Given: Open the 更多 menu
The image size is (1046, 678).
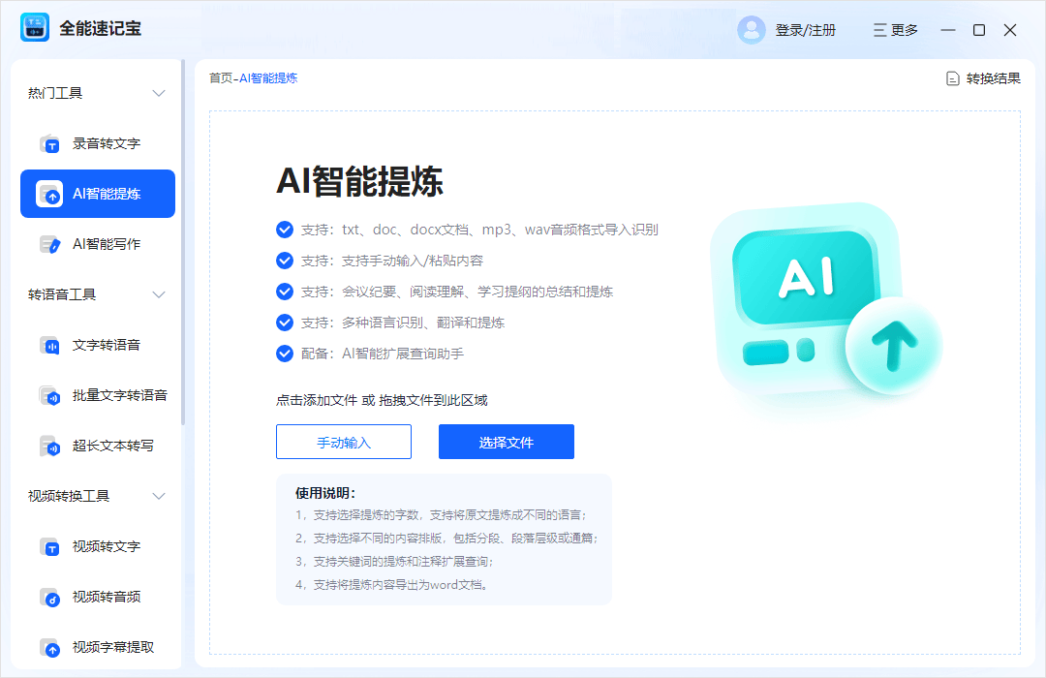Looking at the screenshot, I should click(895, 30).
